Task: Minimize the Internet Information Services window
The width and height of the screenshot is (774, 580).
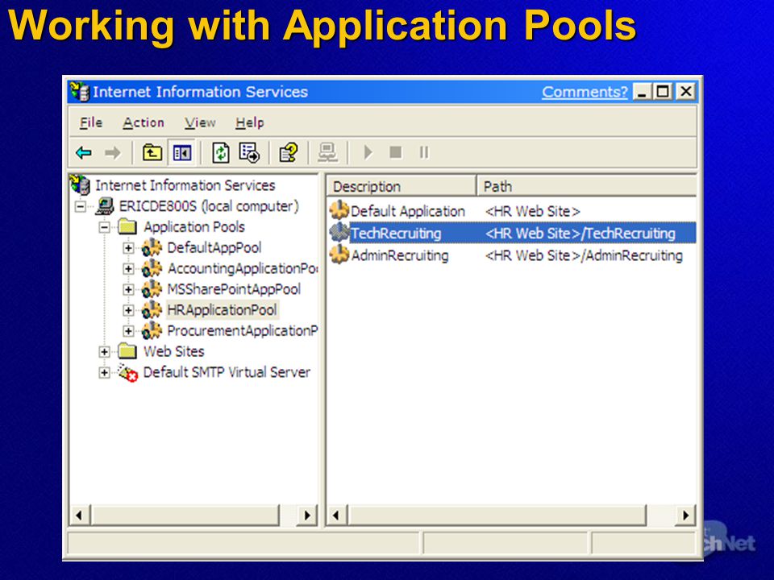Action: (642, 92)
